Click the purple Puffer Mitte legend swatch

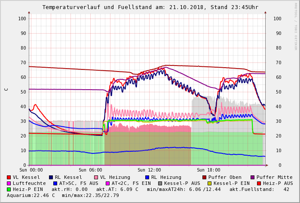pyautogui.click(x=253, y=177)
